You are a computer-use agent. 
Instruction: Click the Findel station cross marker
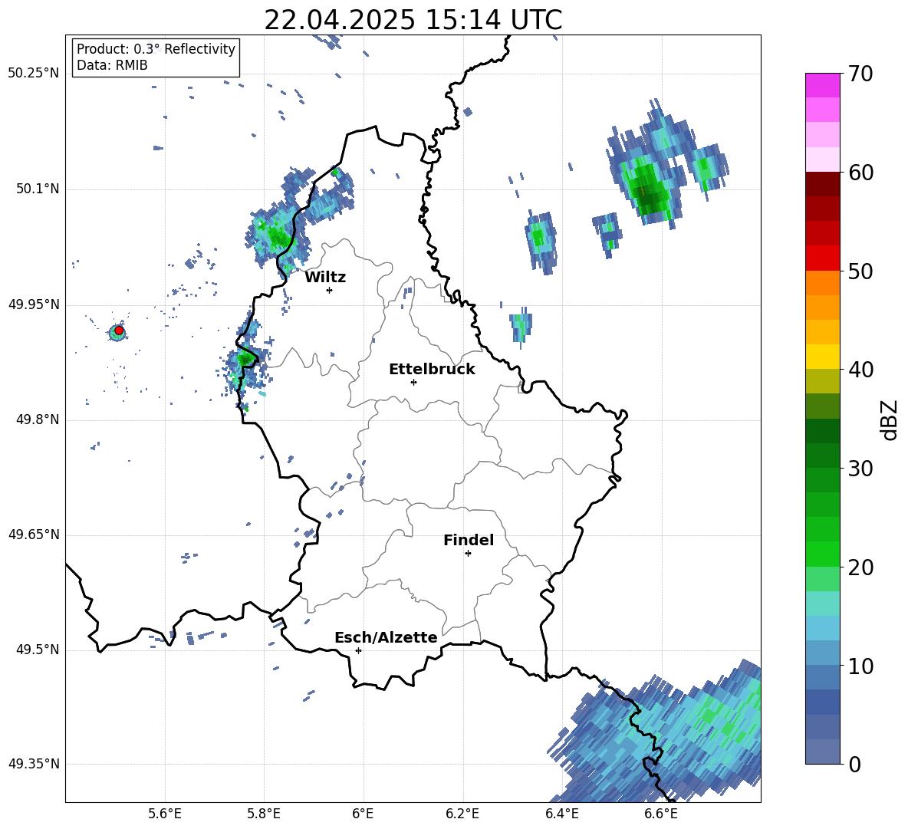tap(468, 554)
